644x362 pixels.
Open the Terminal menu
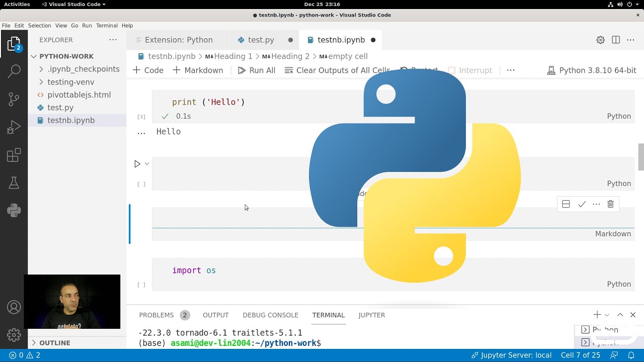[x=107, y=26]
